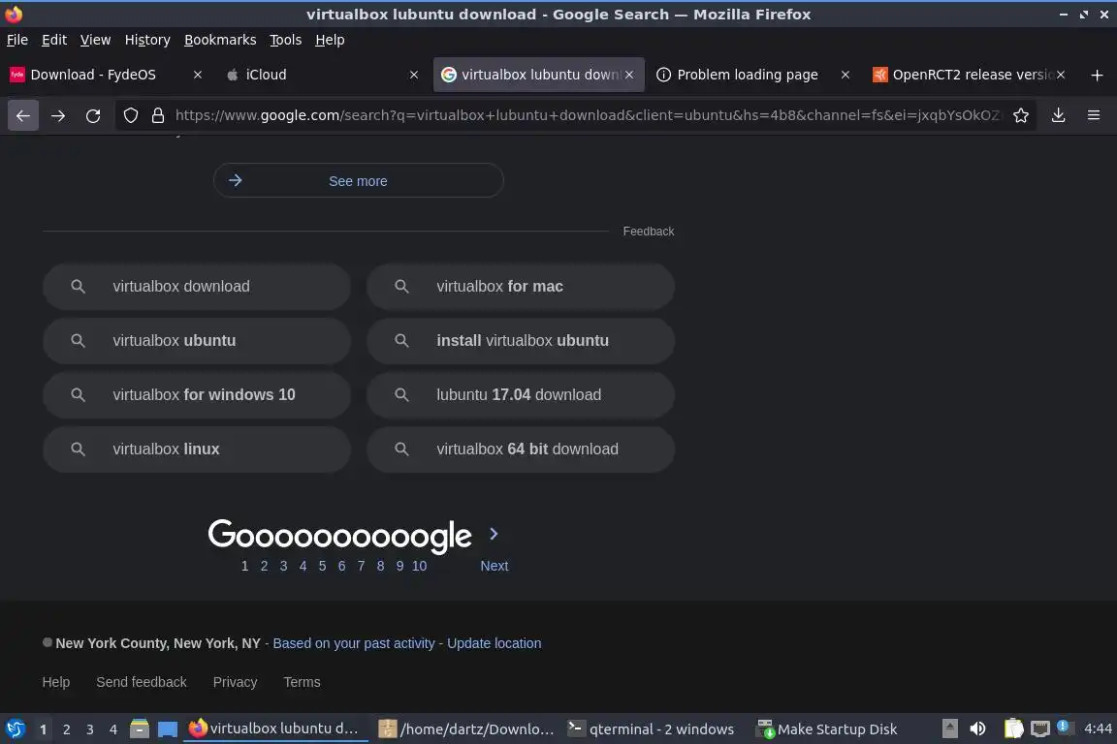The width and height of the screenshot is (1117, 744).
Task: Open the tracking protection shield icon
Action: tap(130, 115)
